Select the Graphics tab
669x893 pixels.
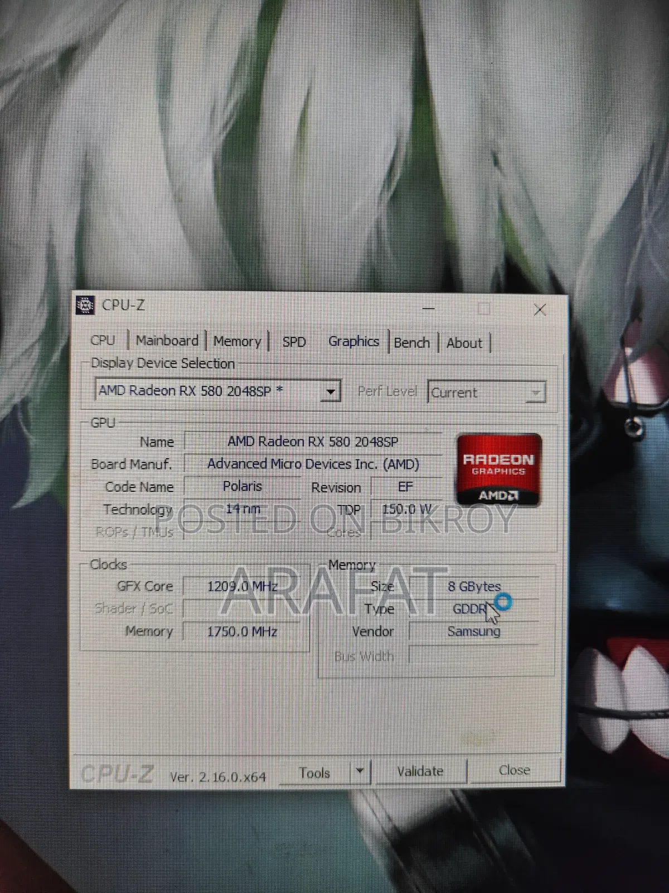coord(353,341)
